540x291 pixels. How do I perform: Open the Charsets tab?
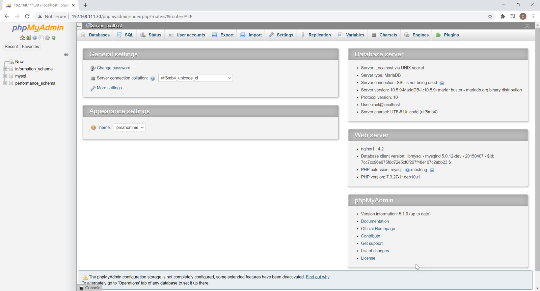pos(384,35)
